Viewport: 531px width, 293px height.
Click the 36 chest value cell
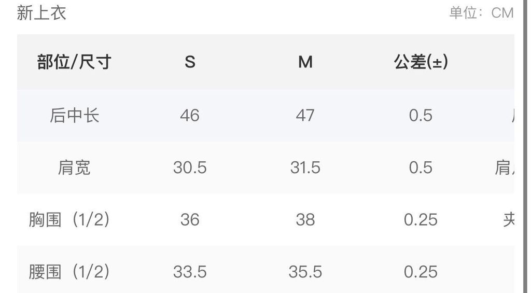[190, 220]
